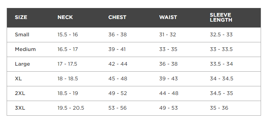
Task: Select the 2XL size row label
Action: click(x=20, y=93)
